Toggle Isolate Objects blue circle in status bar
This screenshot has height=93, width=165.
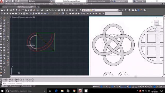tap(155, 87)
